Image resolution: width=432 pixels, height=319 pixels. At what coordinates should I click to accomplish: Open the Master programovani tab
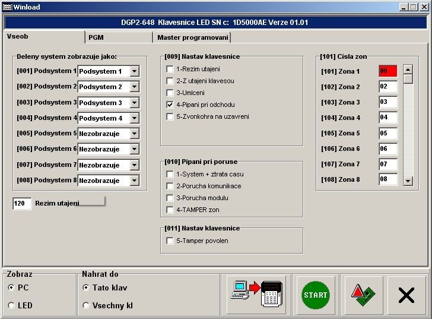[x=192, y=37]
